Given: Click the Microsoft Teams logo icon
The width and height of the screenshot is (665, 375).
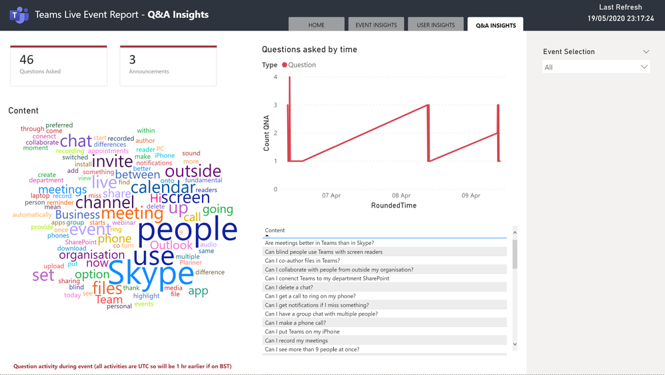Looking at the screenshot, I should (19, 15).
